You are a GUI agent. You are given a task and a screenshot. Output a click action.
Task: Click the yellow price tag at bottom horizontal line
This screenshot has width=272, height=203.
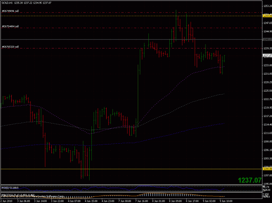[268, 169]
